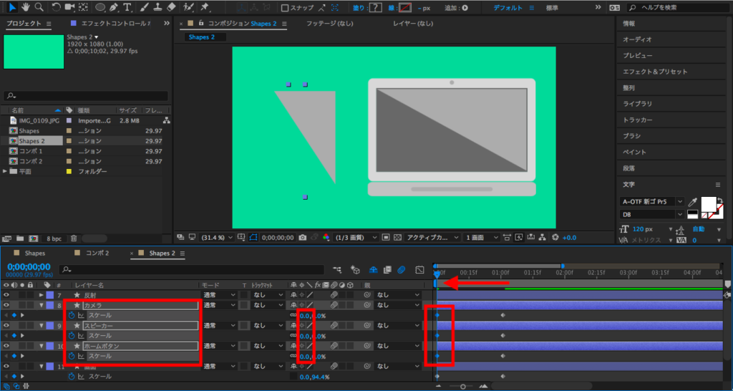Select the Clone Stamp tool
Screen dimensions: 733x391
click(x=157, y=7)
